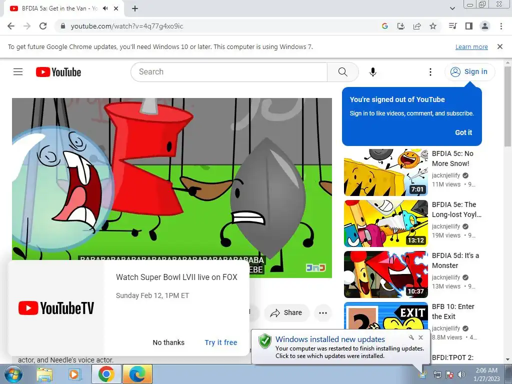Open Windows Explorer from taskbar
512x384 pixels.
coord(44,374)
